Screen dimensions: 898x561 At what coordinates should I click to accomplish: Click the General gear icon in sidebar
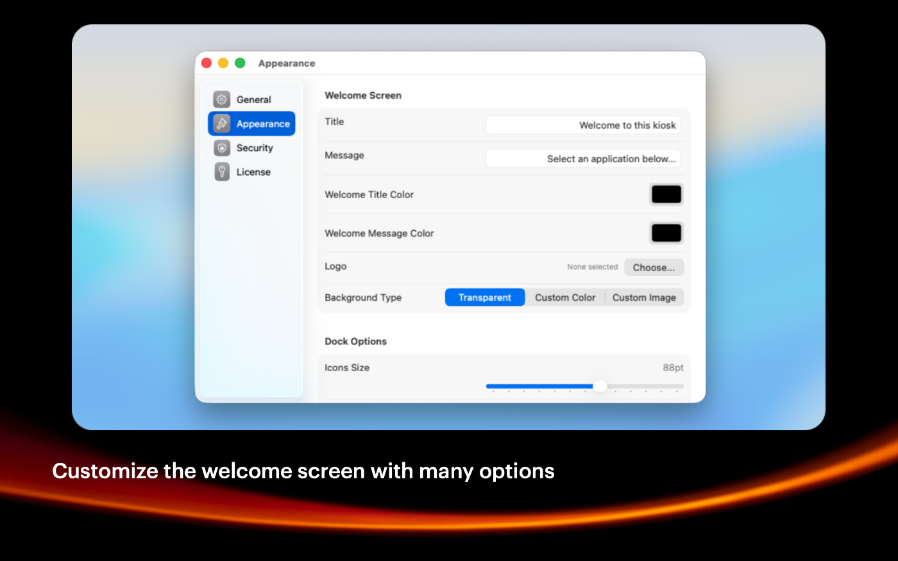pyautogui.click(x=222, y=99)
